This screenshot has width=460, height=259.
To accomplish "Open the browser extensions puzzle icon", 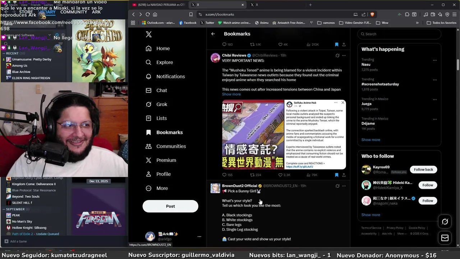I will pyautogui.click(x=407, y=14).
